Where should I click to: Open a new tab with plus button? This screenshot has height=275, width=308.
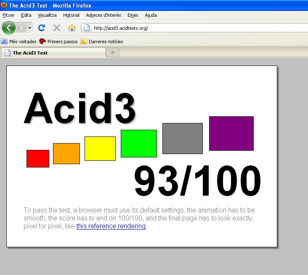coord(112,53)
